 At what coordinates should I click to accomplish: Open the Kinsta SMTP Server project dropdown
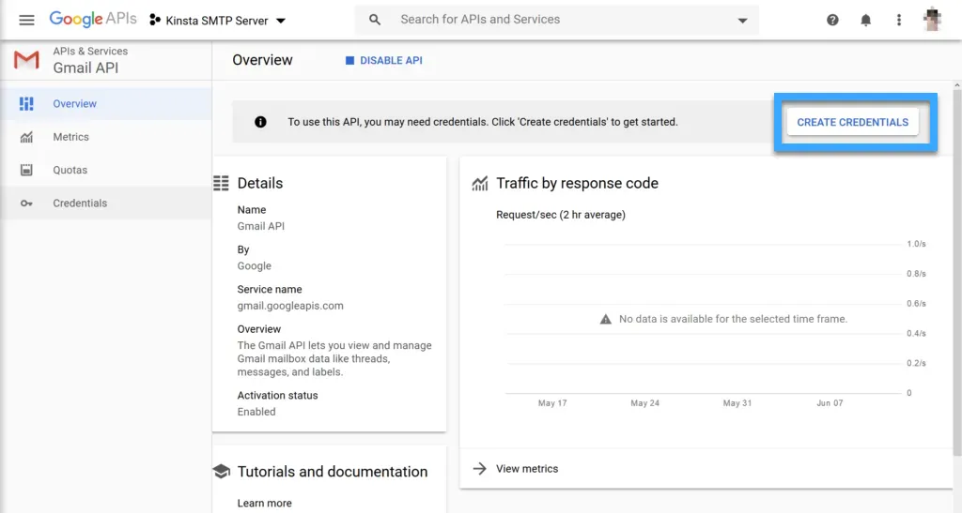click(218, 21)
